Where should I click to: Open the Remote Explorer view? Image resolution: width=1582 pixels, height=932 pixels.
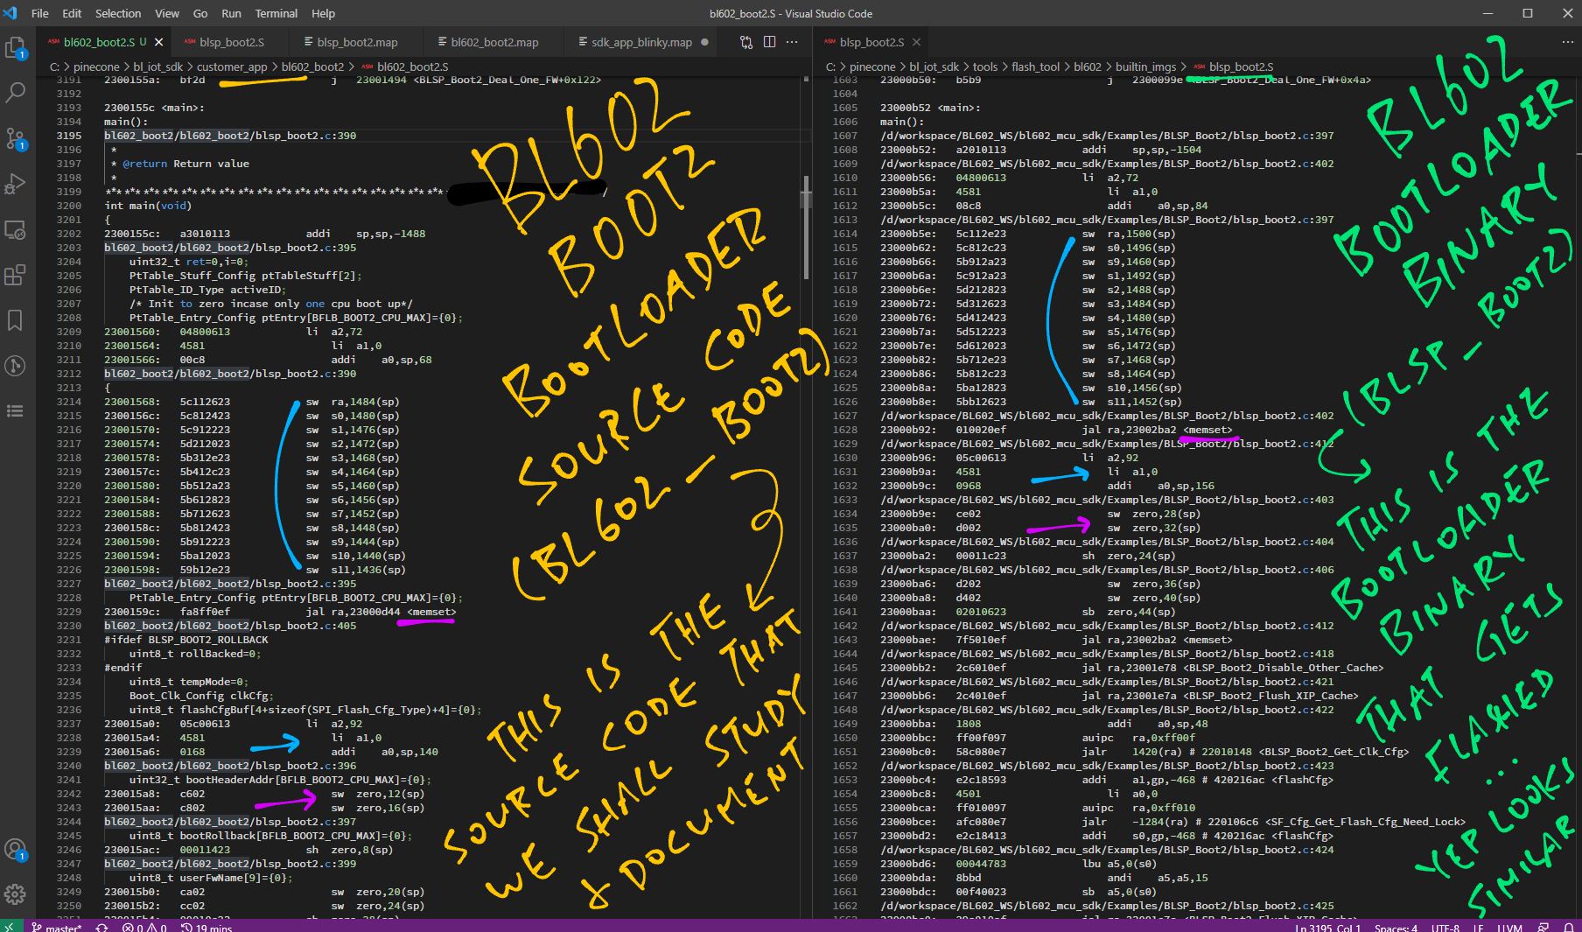coord(15,229)
